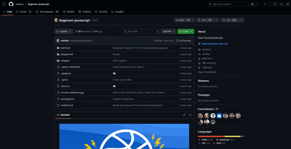
Task: Click the Go to file search box
Action: click(141, 31)
